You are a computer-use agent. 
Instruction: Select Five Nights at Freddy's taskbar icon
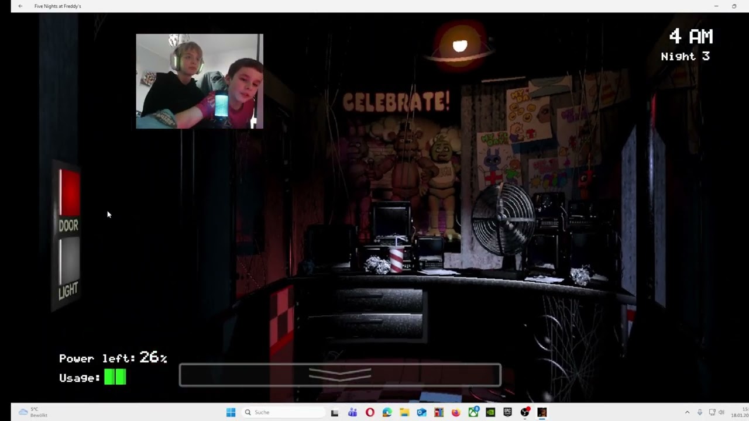click(542, 412)
